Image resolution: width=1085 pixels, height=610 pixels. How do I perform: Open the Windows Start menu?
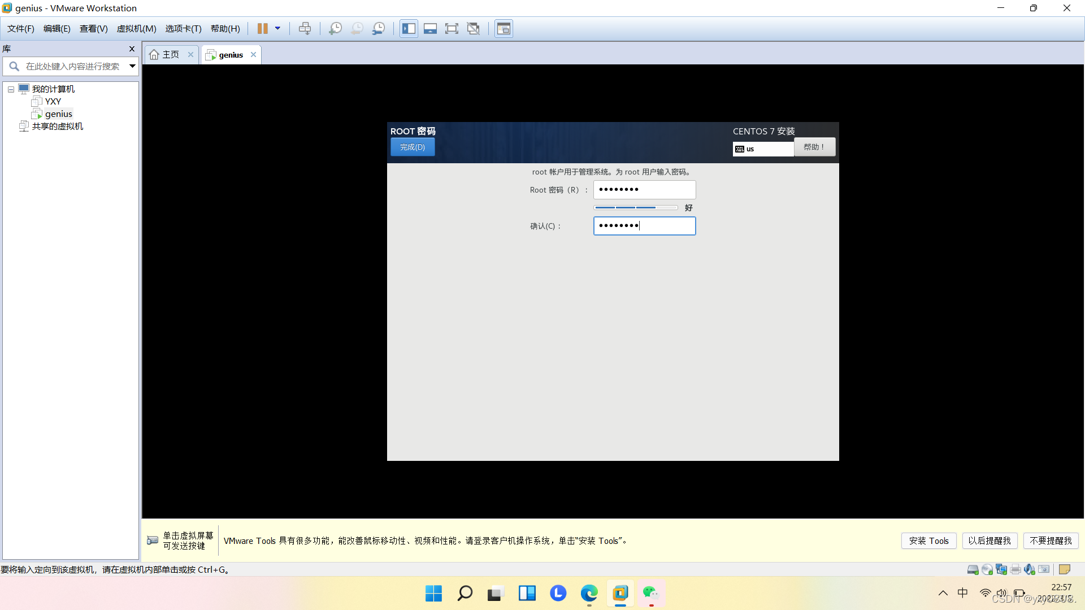(x=433, y=594)
